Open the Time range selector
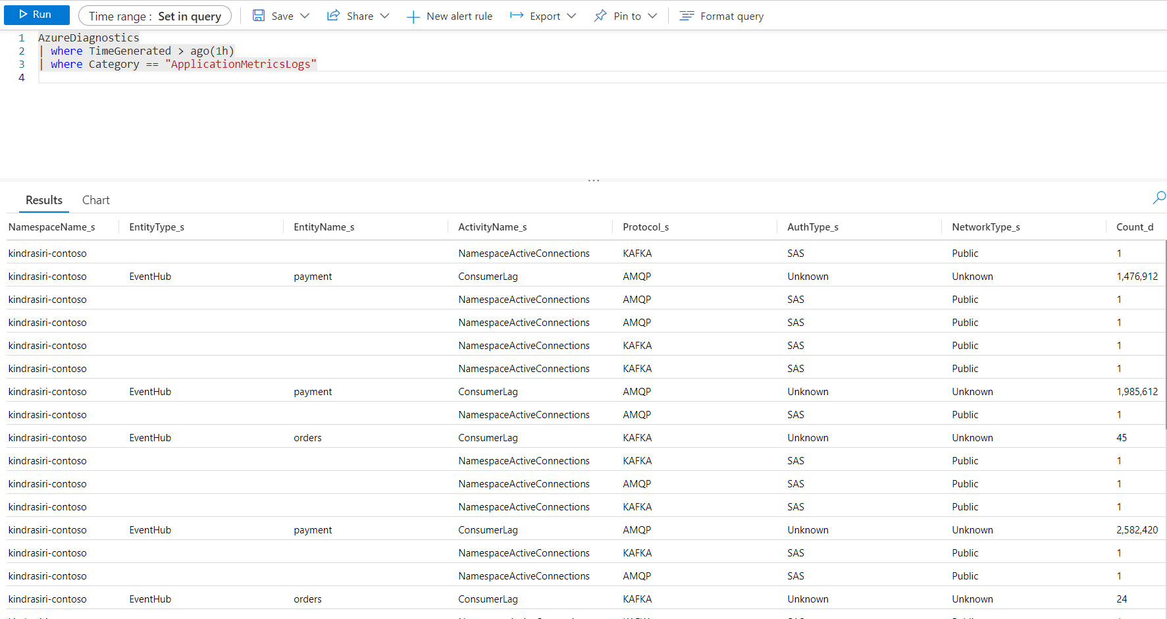This screenshot has height=619, width=1167. pyautogui.click(x=155, y=16)
